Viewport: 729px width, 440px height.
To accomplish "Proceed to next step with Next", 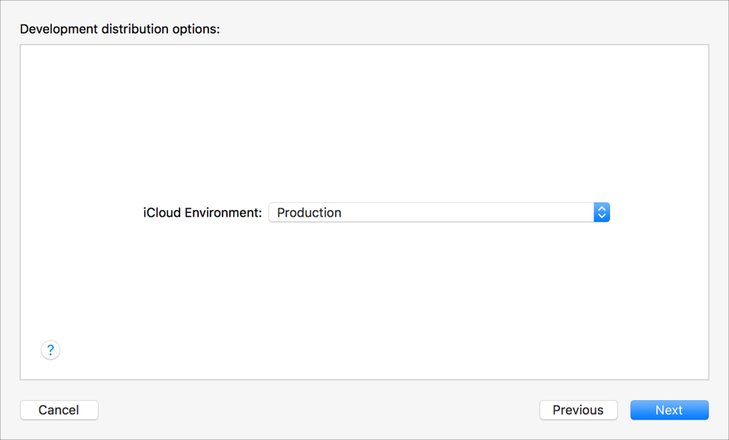I will pos(669,410).
